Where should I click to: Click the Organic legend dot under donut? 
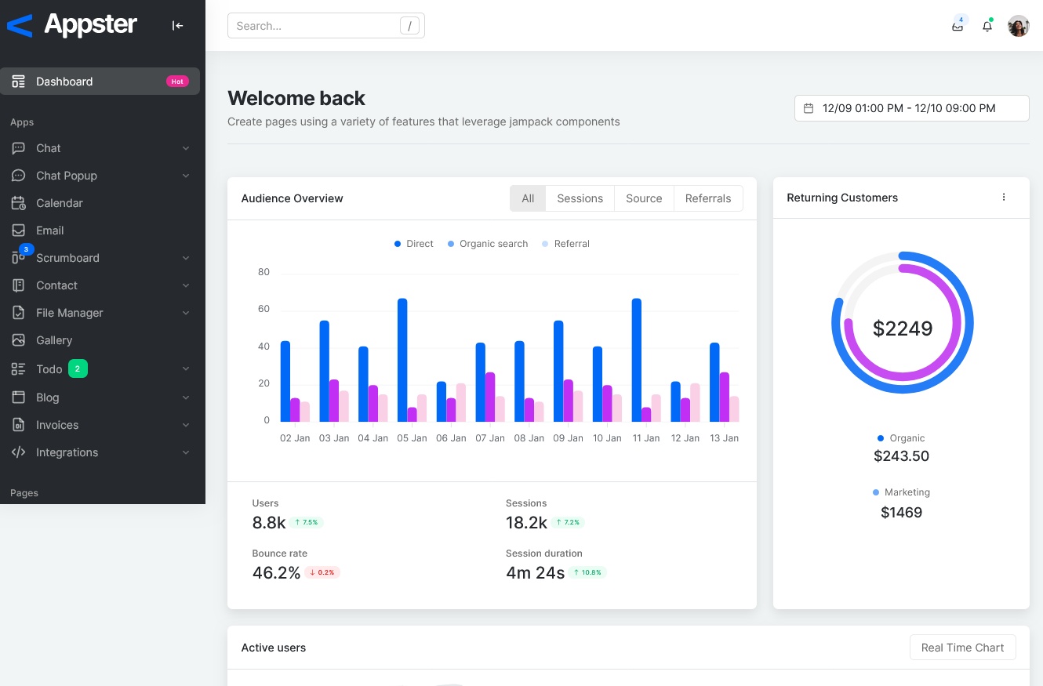881,438
